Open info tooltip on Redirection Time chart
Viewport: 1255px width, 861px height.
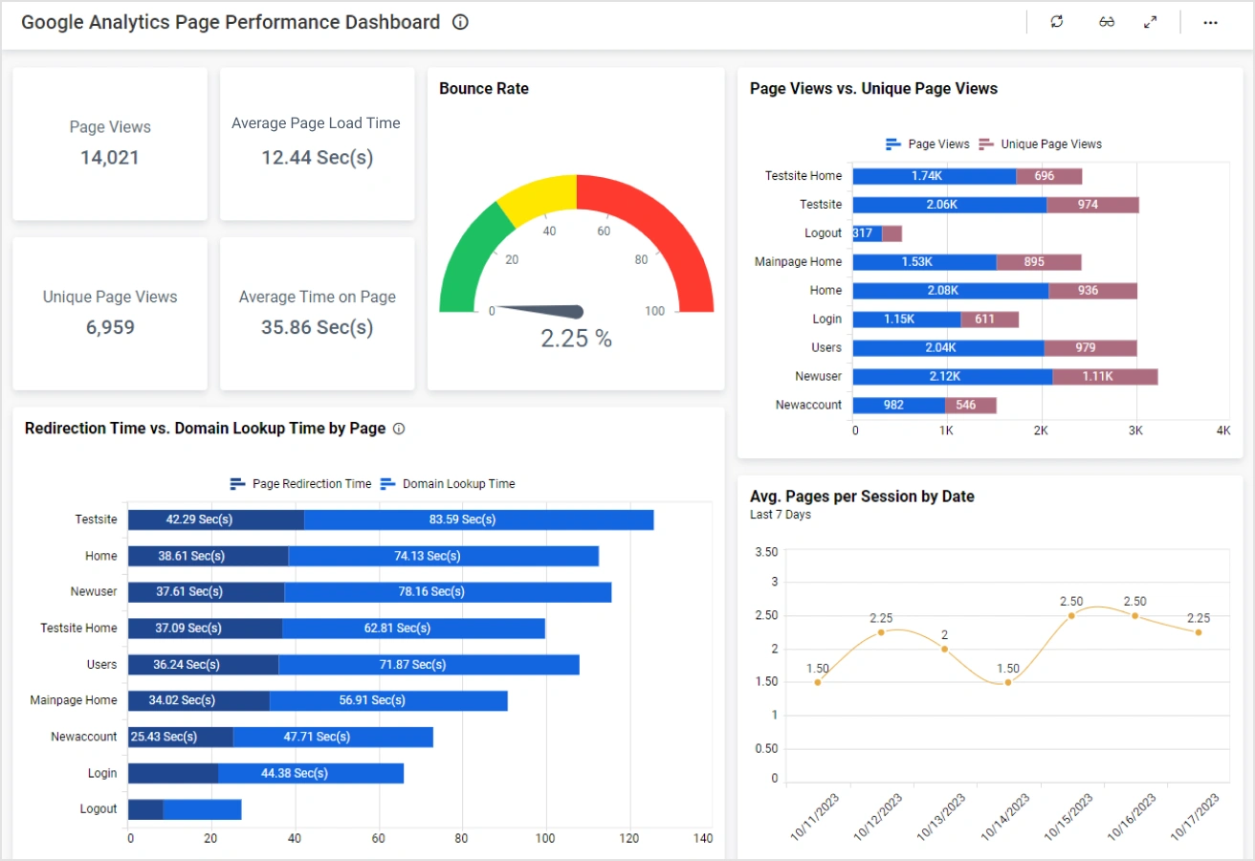[x=400, y=429]
